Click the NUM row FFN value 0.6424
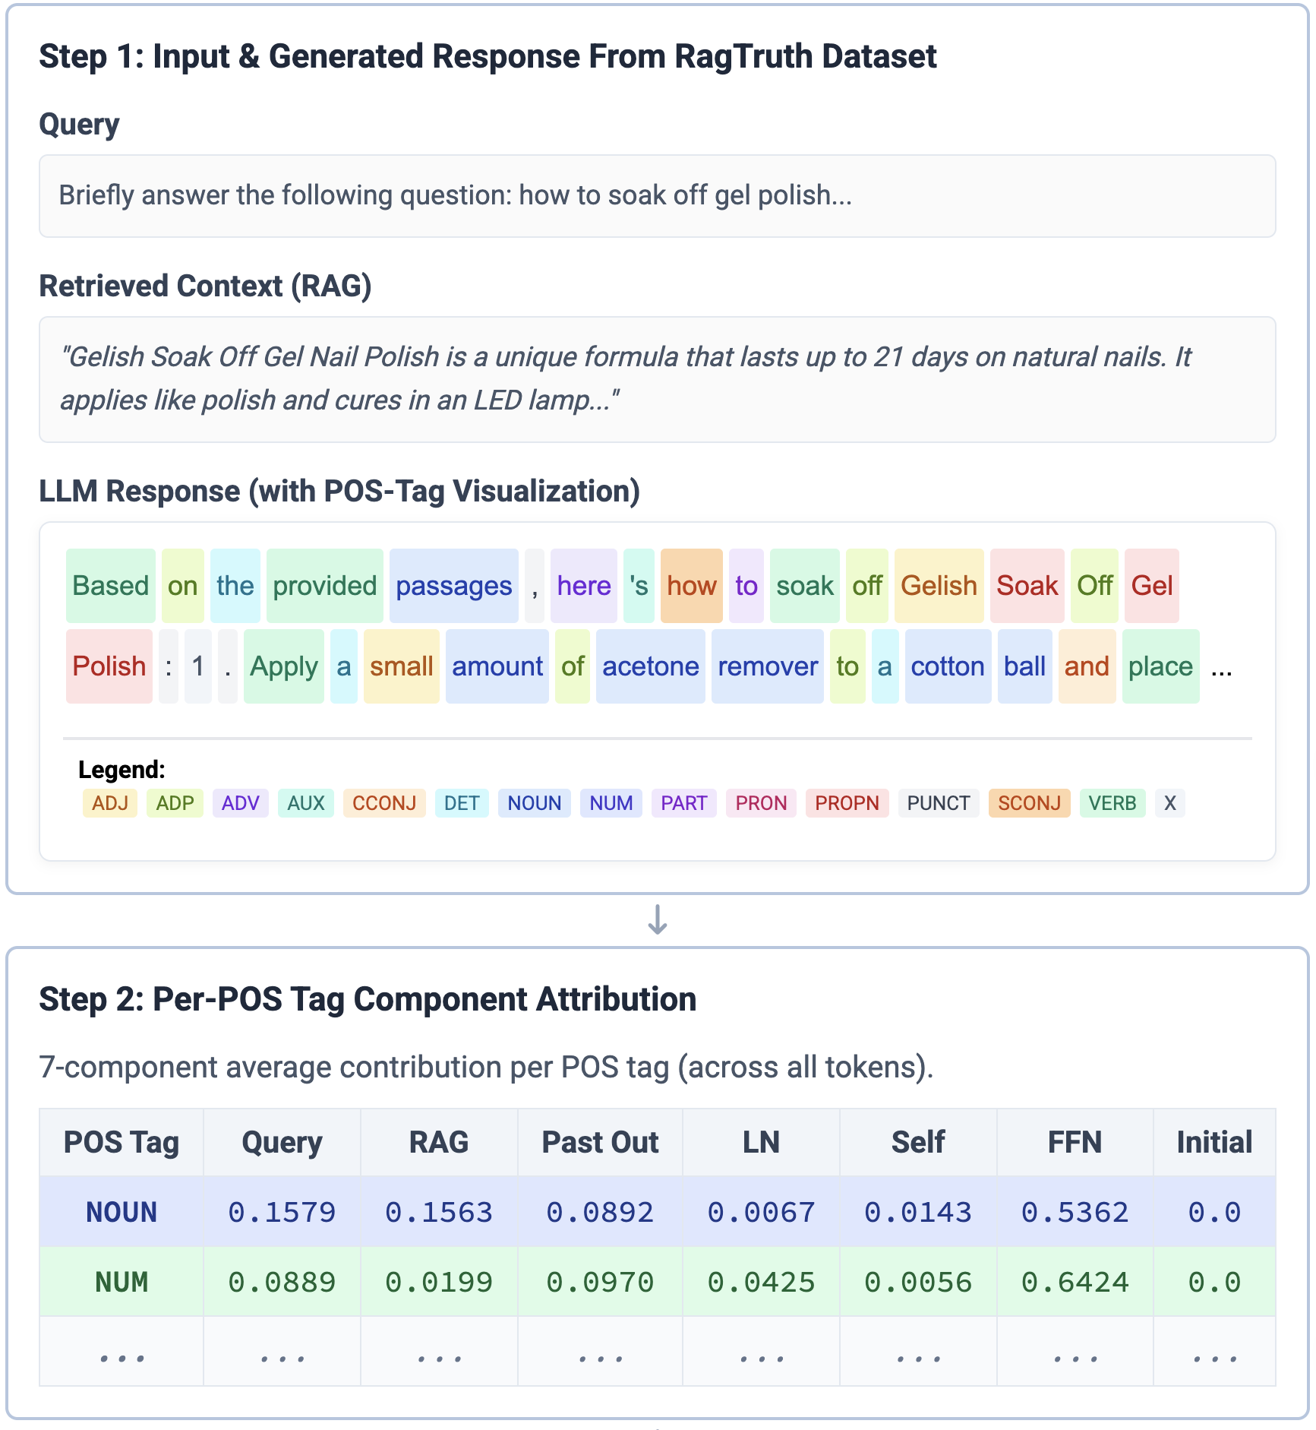 coord(1074,1283)
